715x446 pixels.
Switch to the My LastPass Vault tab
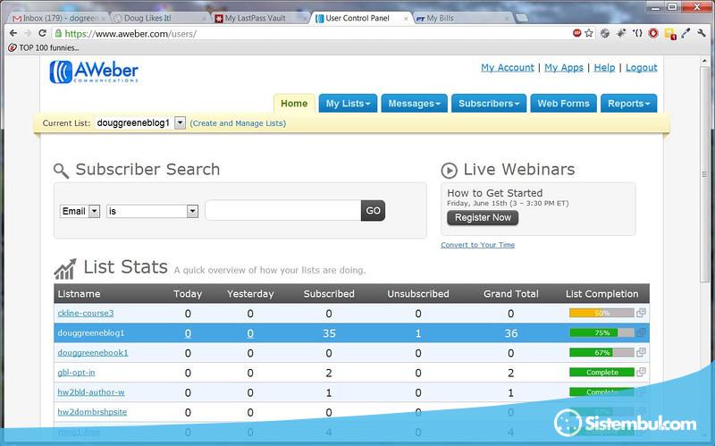tap(260, 18)
